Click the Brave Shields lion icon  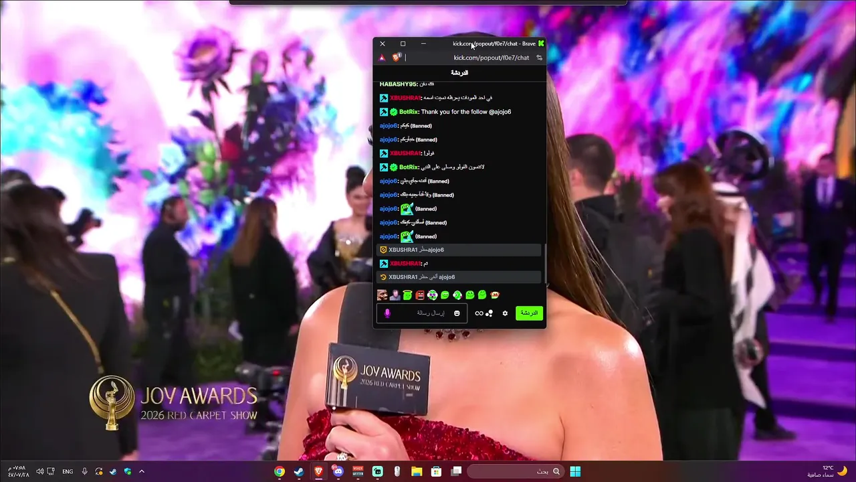(x=396, y=58)
